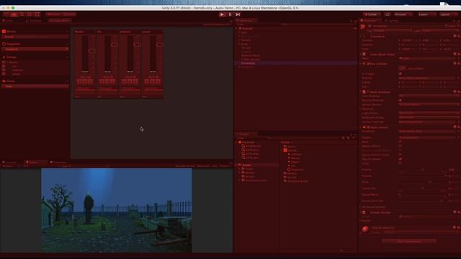Click the Game view preview image
Viewport: 461px width, 259px height.
click(x=117, y=210)
